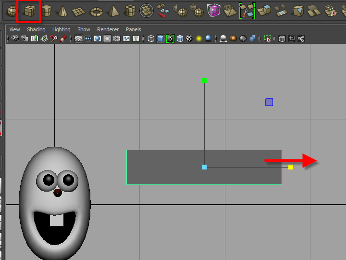
Task: Create a polygon pipe from the shelf
Action: pyautogui.click(x=130, y=11)
